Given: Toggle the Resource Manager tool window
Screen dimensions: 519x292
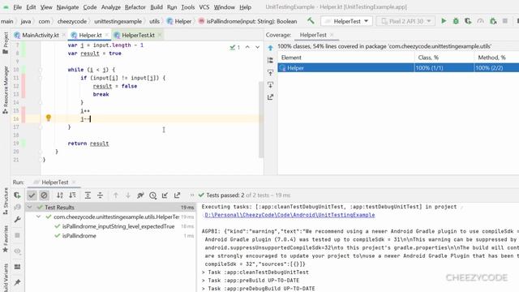Looking at the screenshot, I should tap(6, 90).
